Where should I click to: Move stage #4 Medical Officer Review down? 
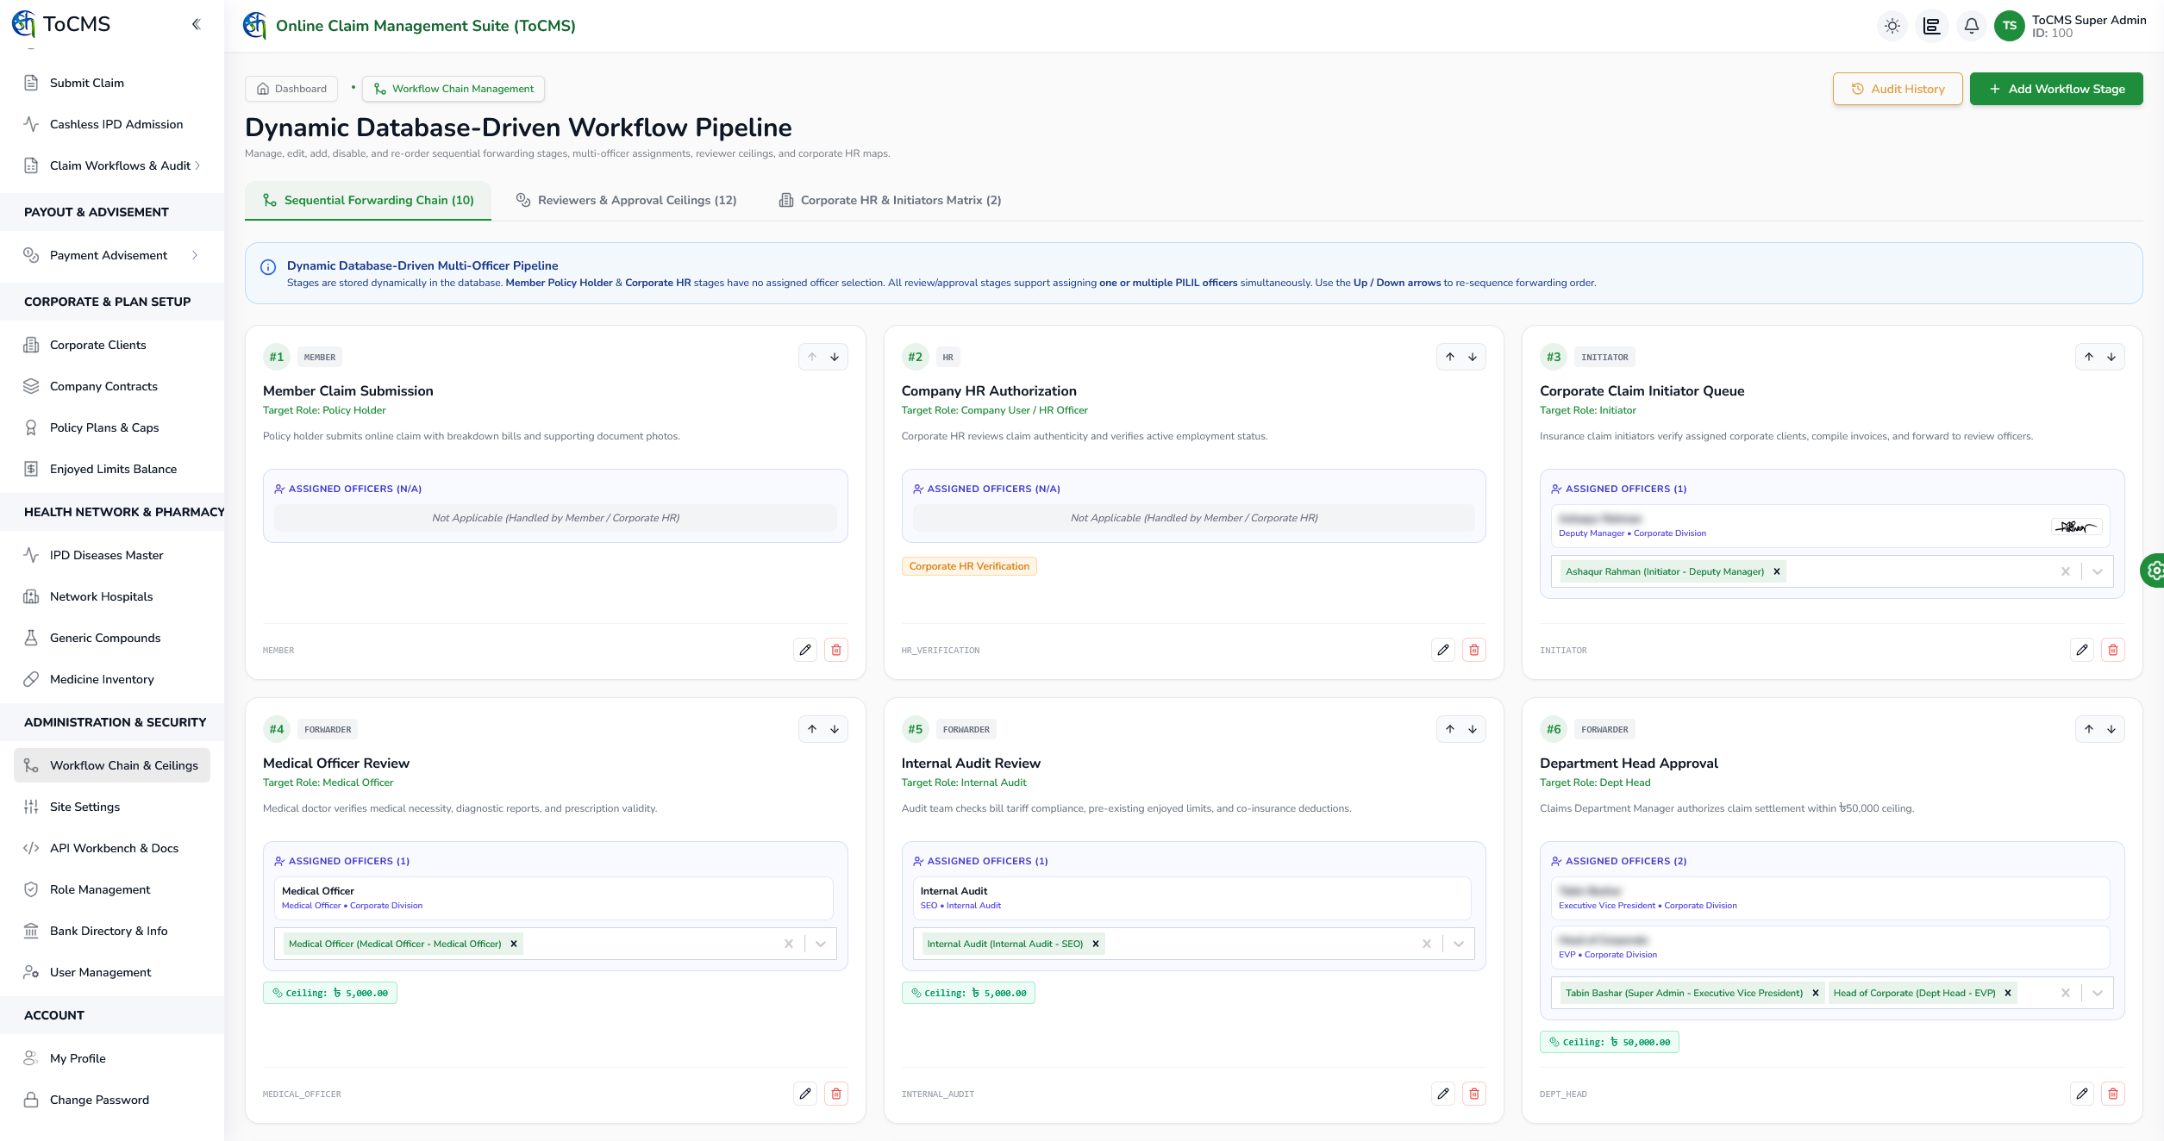coord(835,729)
